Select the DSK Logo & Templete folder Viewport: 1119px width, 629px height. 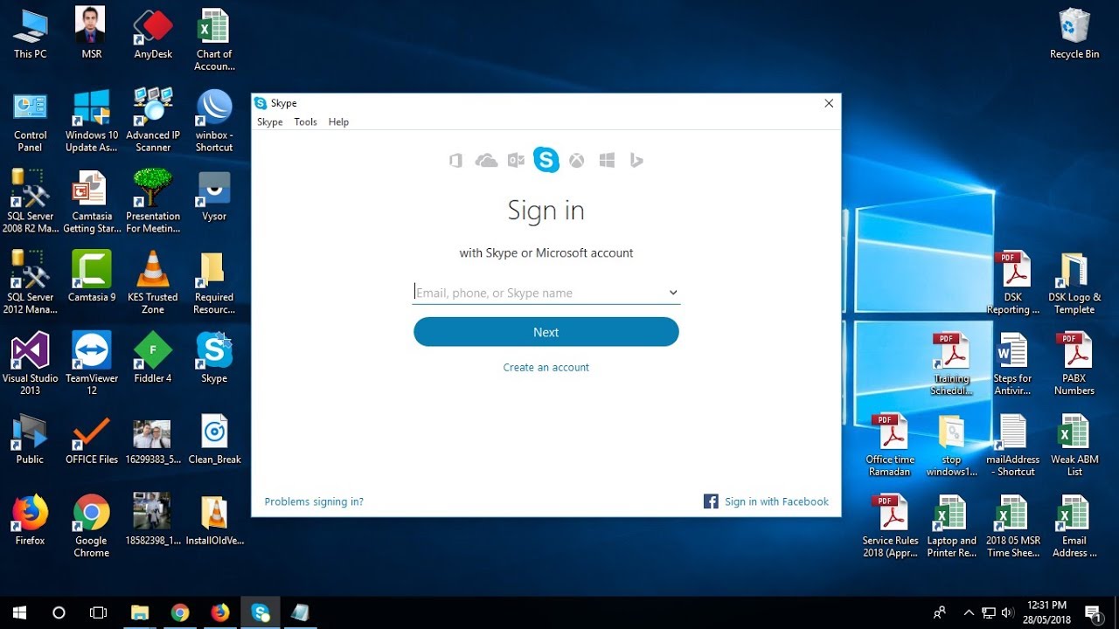pos(1074,283)
